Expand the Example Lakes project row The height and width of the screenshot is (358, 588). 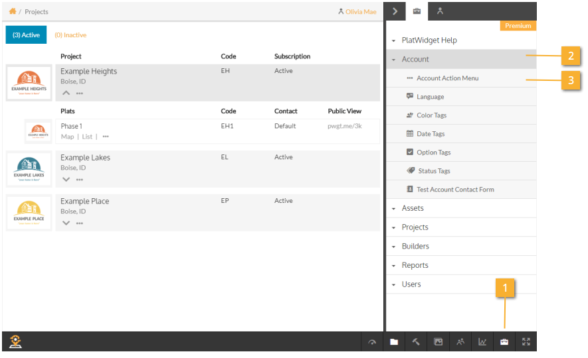coord(66,179)
